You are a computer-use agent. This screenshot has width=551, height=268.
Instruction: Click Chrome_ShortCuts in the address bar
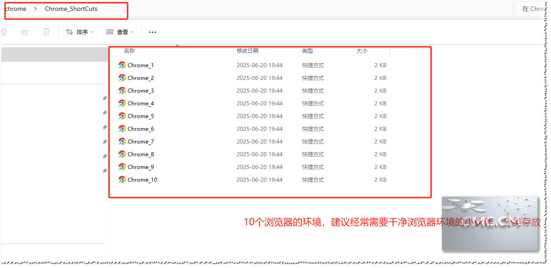(71, 9)
